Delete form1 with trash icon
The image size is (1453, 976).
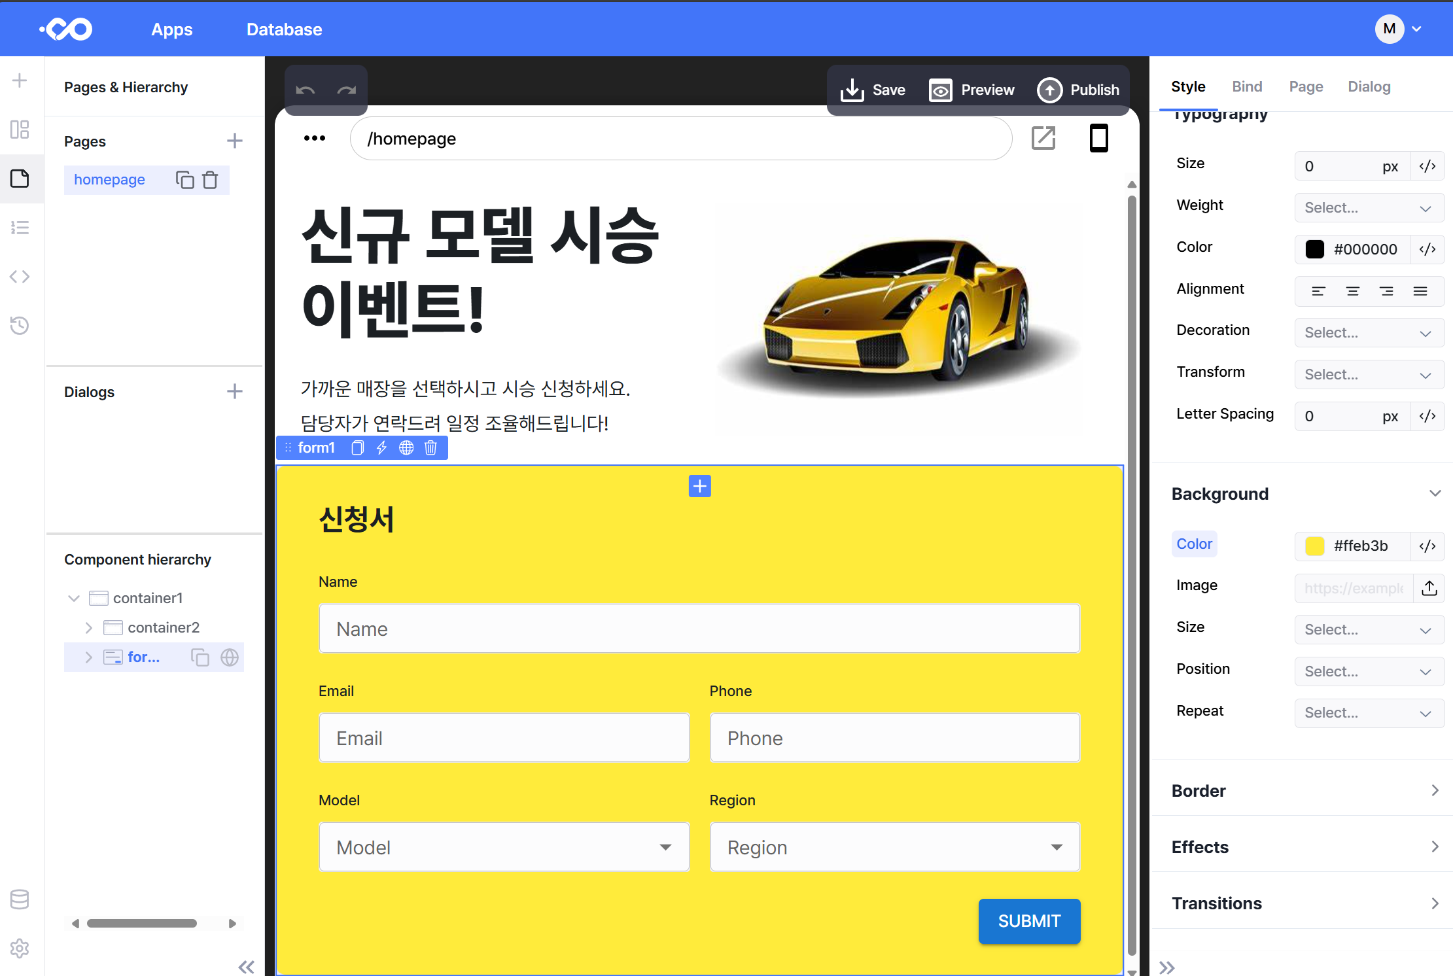(430, 447)
